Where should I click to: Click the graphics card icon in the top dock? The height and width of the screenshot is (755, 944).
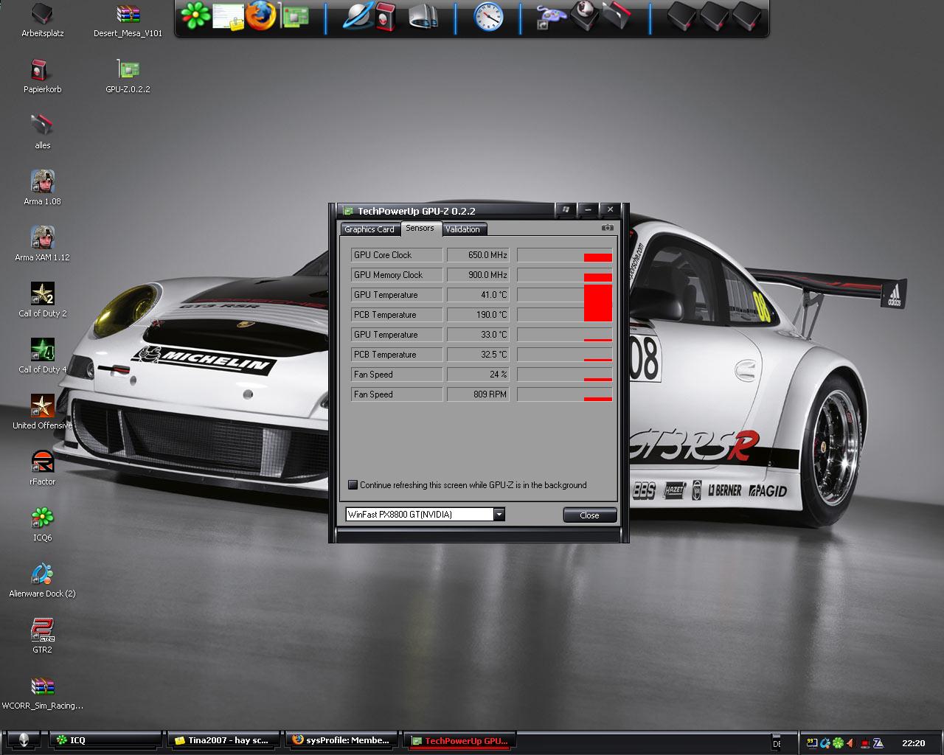pos(294,16)
